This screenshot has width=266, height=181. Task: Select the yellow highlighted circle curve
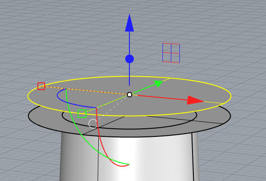click(x=129, y=77)
